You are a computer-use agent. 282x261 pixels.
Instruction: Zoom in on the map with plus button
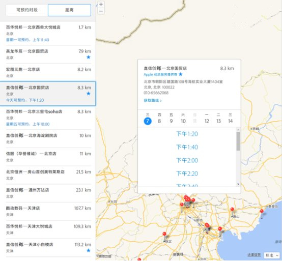point(101,4)
